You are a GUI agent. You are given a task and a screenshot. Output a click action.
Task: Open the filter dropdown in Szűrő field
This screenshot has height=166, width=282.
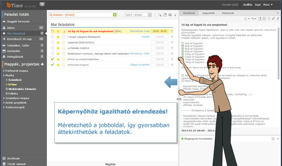pyautogui.click(x=150, y=15)
